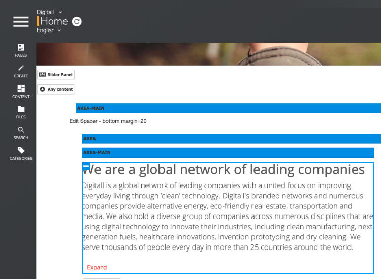This screenshot has width=381, height=279.
Task: Select the AREA header bar
Action: tap(231, 139)
